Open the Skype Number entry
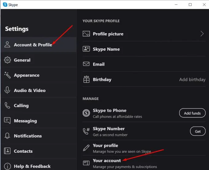This screenshot has height=170, width=209. [x=144, y=131]
